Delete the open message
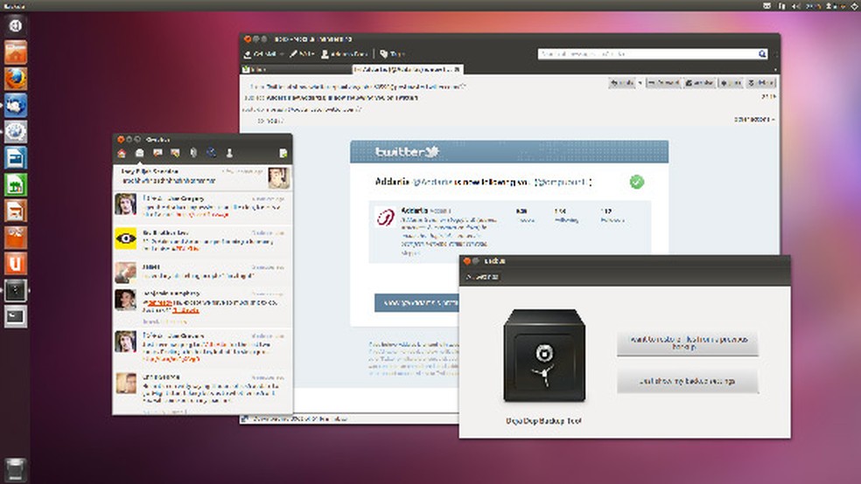Image resolution: width=861 pixels, height=484 pixels. point(760,83)
